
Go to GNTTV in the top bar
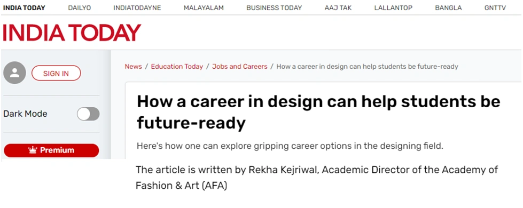click(495, 8)
